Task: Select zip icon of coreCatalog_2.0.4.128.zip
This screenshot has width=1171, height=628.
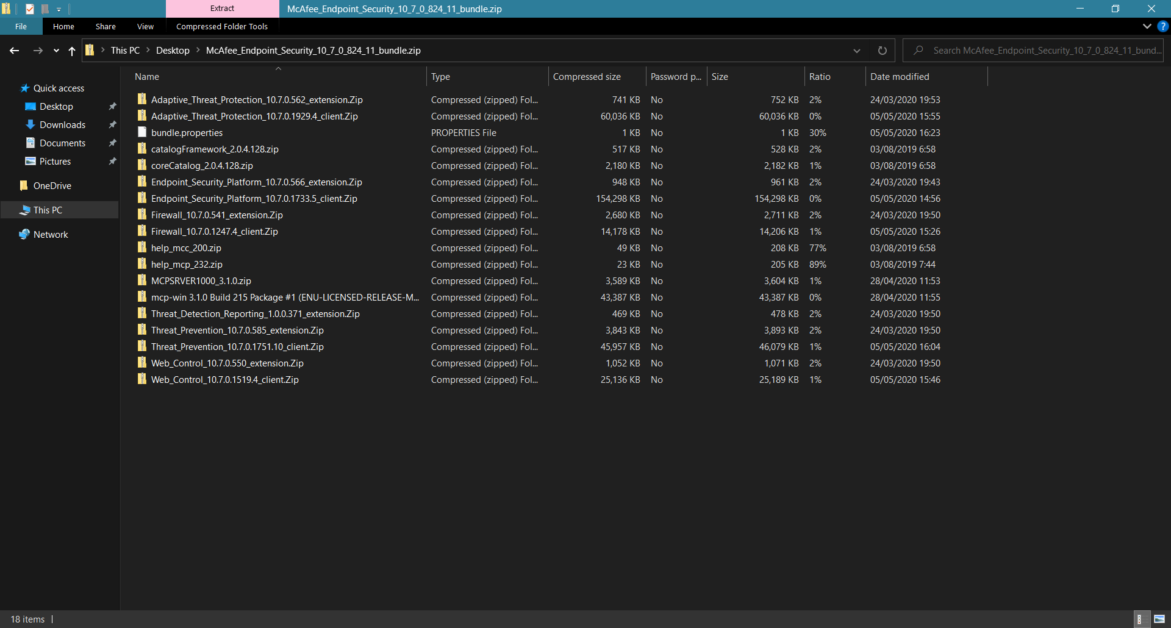Action: pyautogui.click(x=142, y=165)
